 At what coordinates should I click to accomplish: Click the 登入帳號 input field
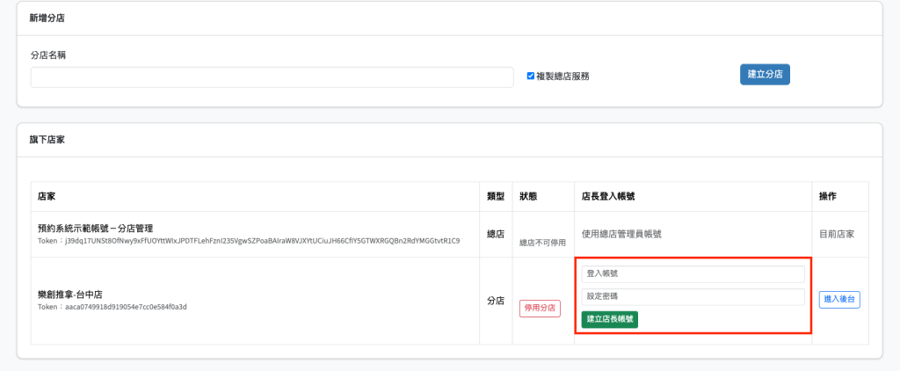(693, 274)
